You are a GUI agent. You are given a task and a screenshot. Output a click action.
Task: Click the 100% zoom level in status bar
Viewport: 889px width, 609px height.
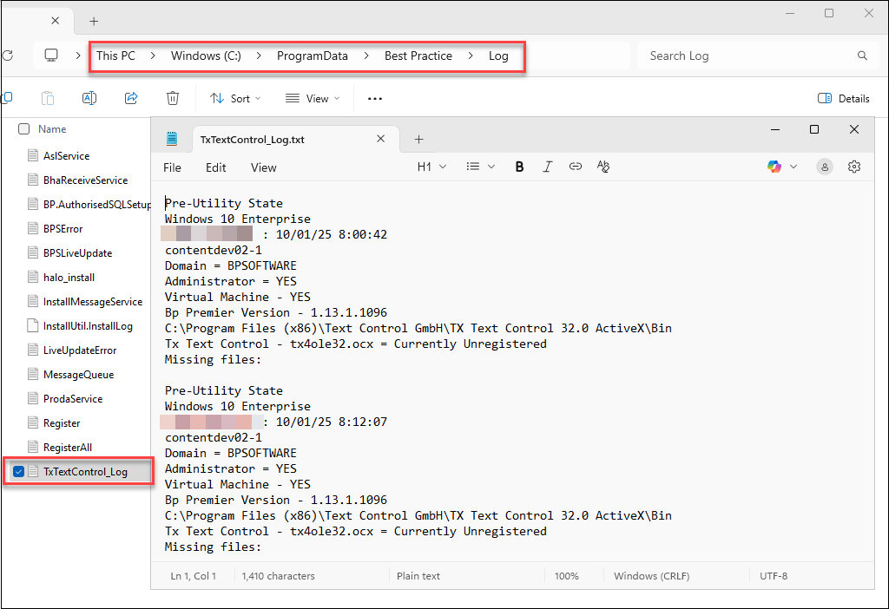pyautogui.click(x=566, y=576)
